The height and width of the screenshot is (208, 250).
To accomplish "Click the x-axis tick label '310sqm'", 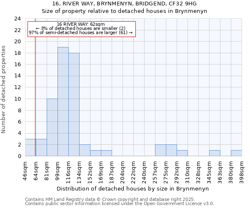I will click(187, 173).
